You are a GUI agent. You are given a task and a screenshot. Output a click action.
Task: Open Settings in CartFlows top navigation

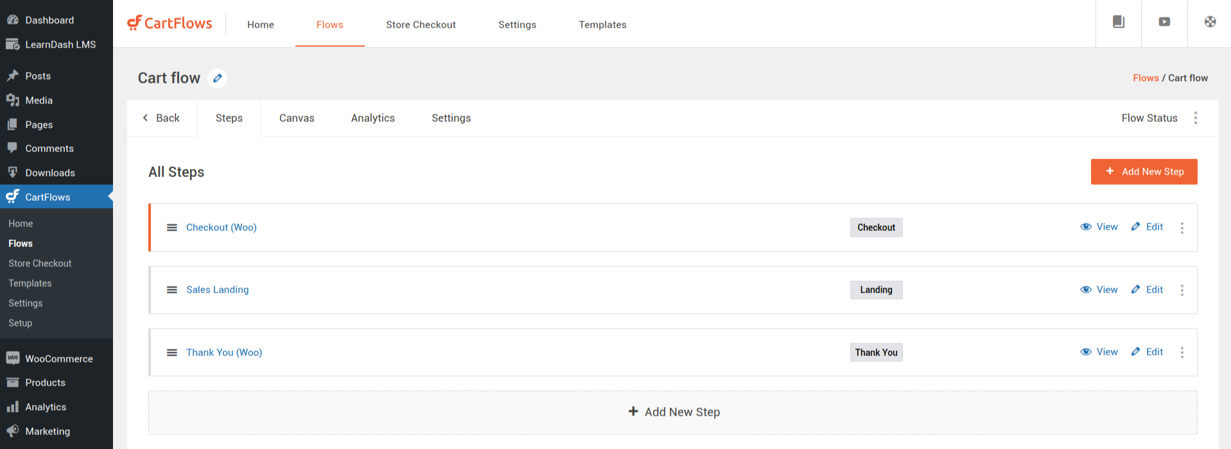[x=518, y=24]
